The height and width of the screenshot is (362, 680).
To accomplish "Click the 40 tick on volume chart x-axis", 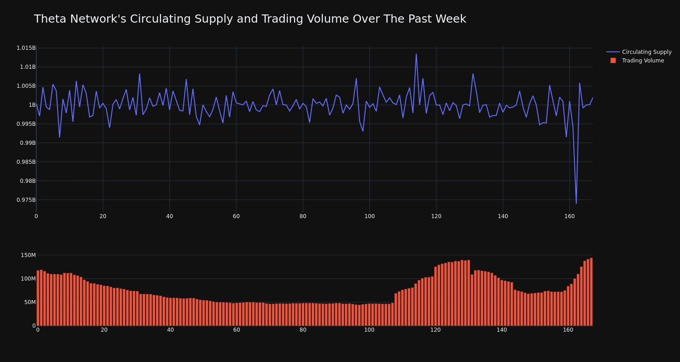I will click(170, 330).
